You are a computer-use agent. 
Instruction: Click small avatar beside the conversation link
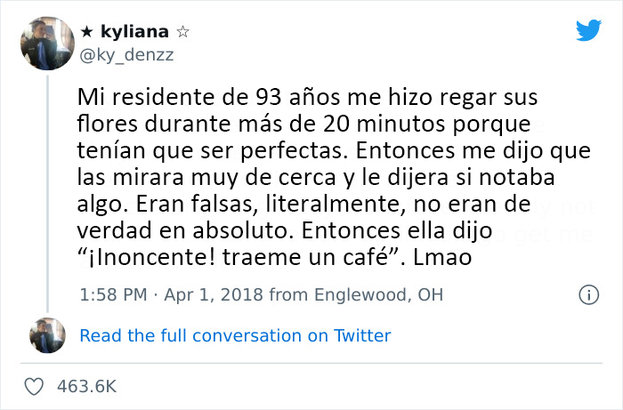pyautogui.click(x=44, y=335)
